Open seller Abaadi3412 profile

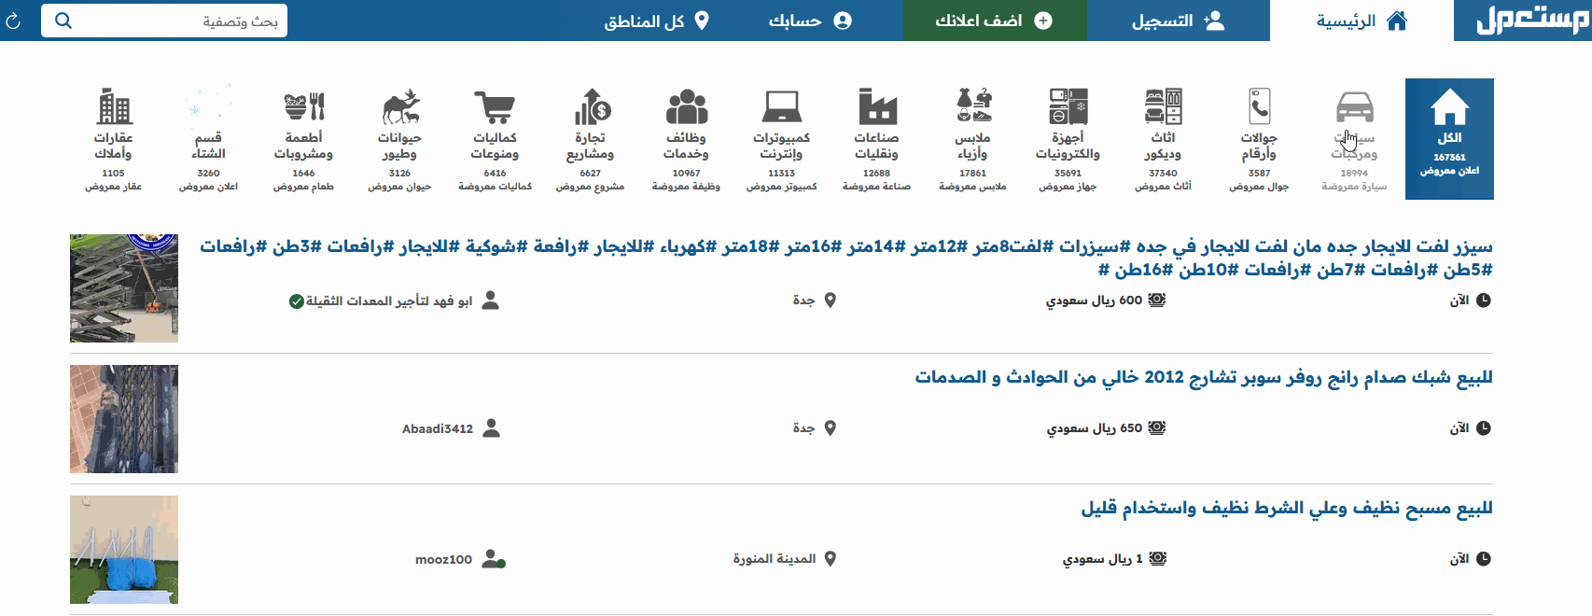point(438,428)
